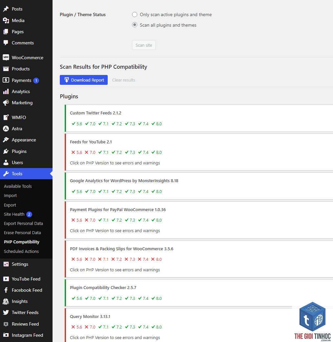Click PHP 7.3 on PDF Invoices plugin
The image size is (333, 342).
pyautogui.click(x=130, y=259)
